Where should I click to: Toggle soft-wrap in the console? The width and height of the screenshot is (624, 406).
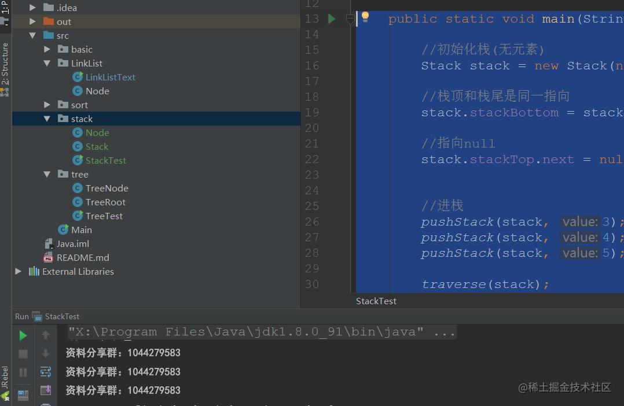coord(46,372)
